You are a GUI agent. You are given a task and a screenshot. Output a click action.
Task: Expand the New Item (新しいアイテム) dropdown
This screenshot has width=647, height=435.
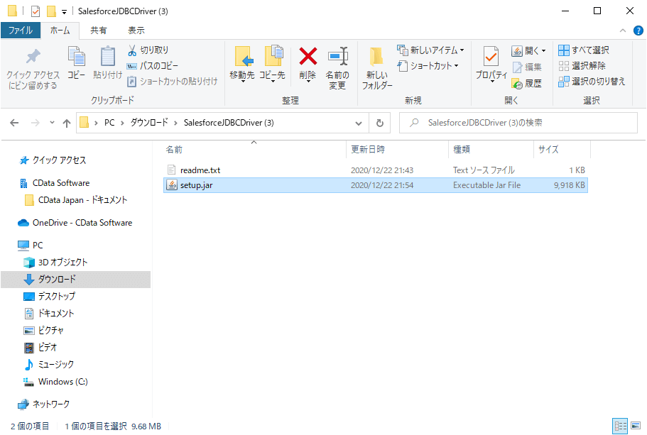pyautogui.click(x=462, y=50)
